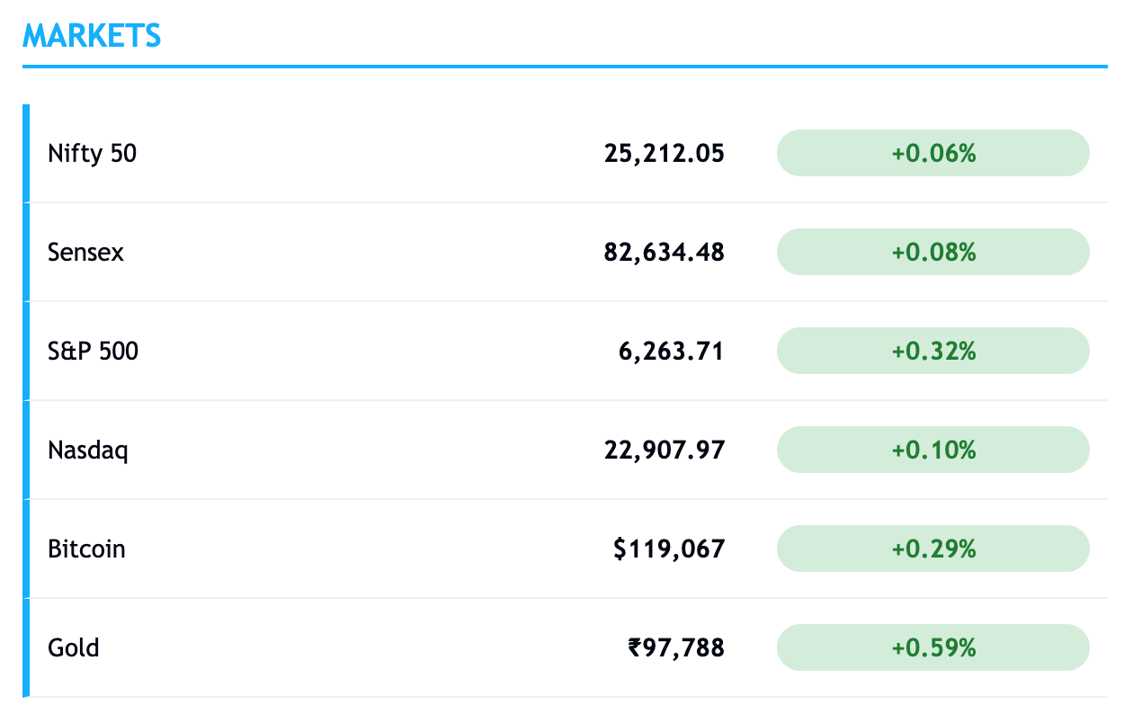Viewport: 1142px width, 714px height.
Task: Click the Nifty 50 +0.06% badge
Action: (x=933, y=153)
